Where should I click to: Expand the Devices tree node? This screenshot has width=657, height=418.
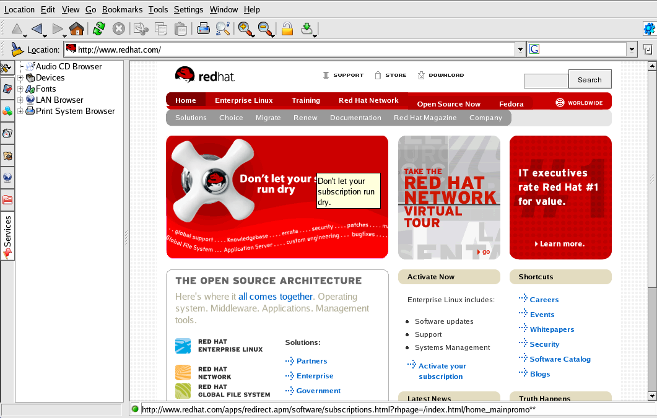tap(20, 78)
